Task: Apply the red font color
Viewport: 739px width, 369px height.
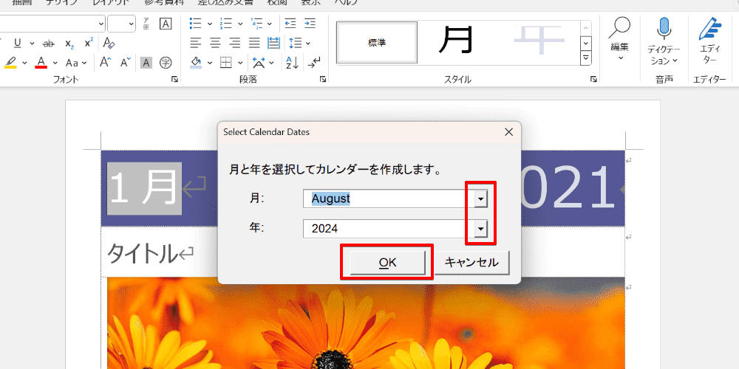Action: (41, 63)
